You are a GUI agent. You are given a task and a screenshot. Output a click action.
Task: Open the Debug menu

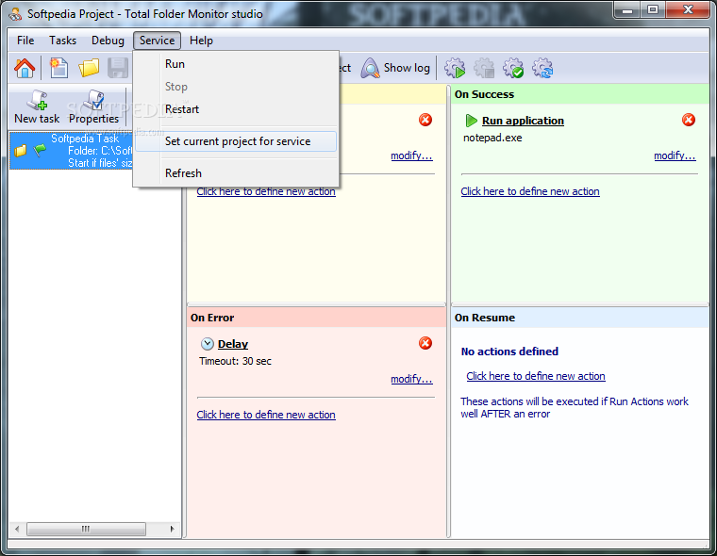[x=108, y=41]
